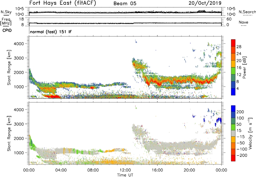Viewport: 256px width, 177px height.
Task: Click the frequency trace in the Freq. panel
Action: [125, 23]
